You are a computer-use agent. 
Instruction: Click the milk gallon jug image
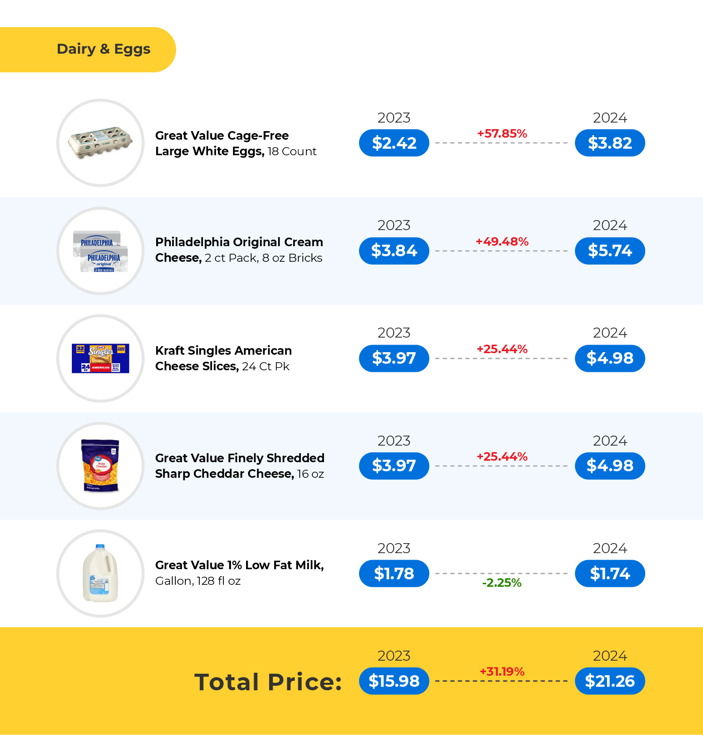point(100,573)
